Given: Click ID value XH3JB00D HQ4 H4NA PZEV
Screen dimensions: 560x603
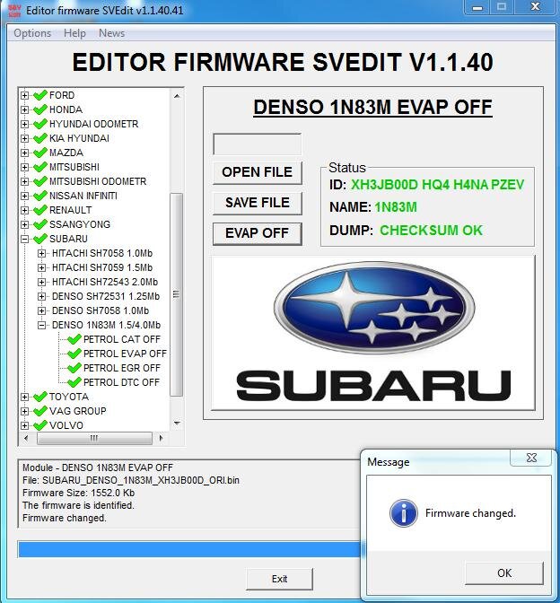Looking at the screenshot, I should pos(437,185).
